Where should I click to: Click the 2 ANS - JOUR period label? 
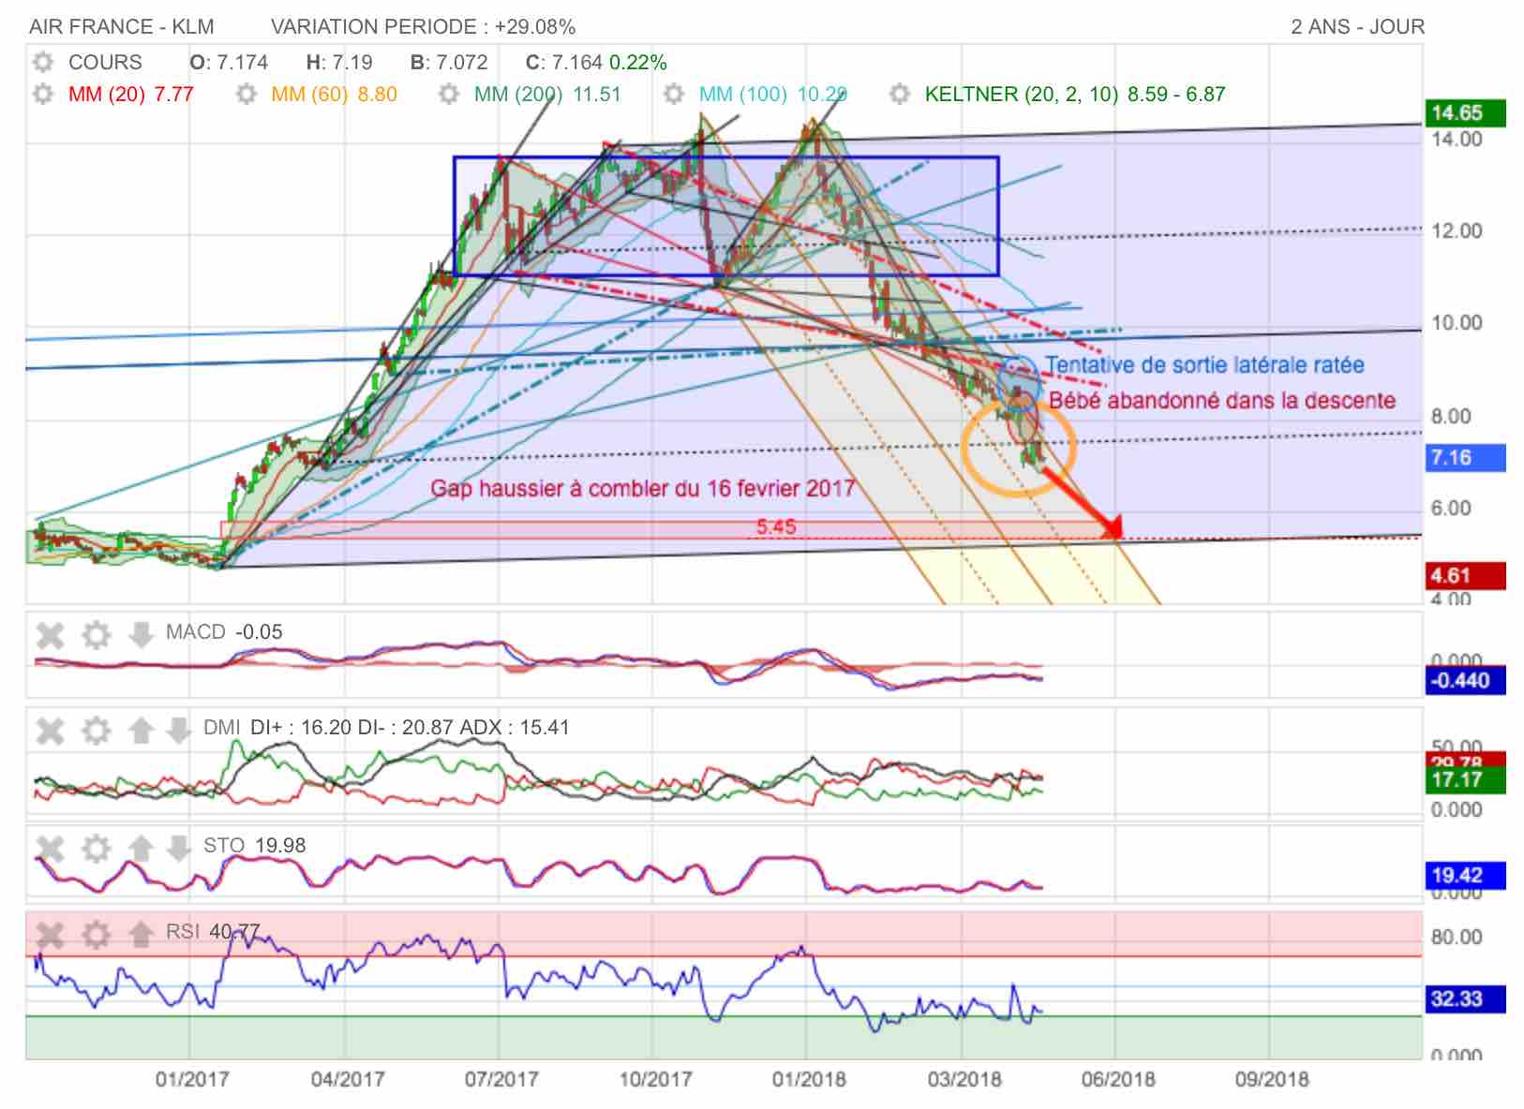(1357, 27)
